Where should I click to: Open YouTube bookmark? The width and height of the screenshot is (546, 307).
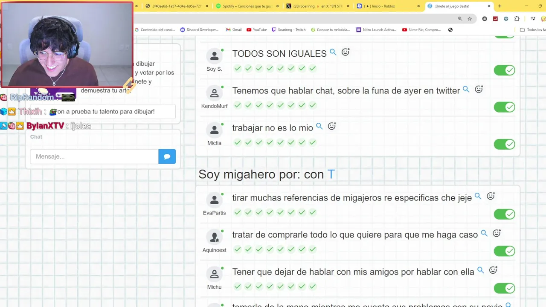tap(256, 30)
